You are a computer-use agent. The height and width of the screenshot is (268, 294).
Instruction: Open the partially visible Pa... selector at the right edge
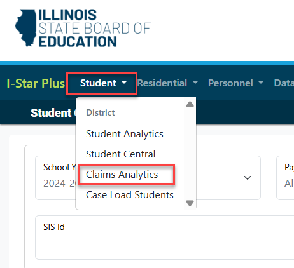click(285, 178)
